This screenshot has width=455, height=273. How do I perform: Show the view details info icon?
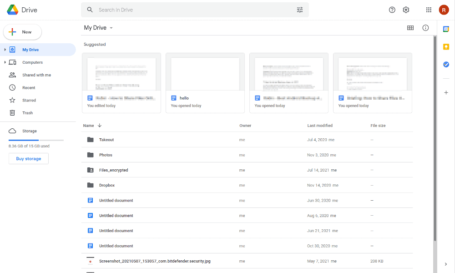click(425, 28)
